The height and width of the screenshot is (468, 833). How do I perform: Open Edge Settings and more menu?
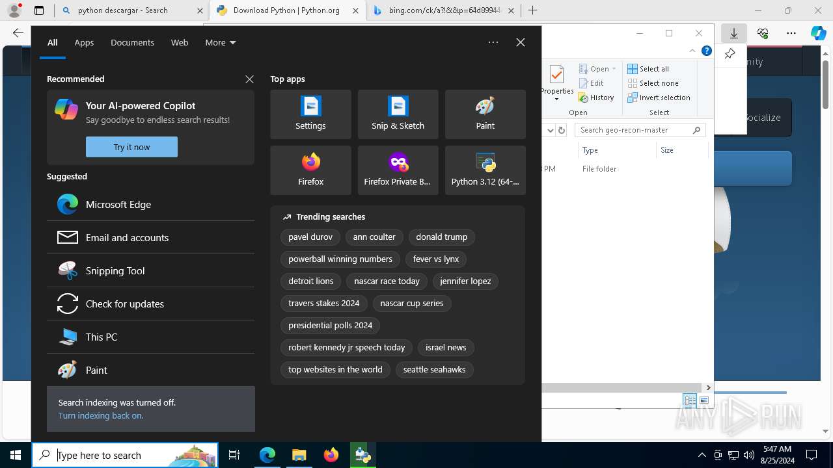click(791, 33)
